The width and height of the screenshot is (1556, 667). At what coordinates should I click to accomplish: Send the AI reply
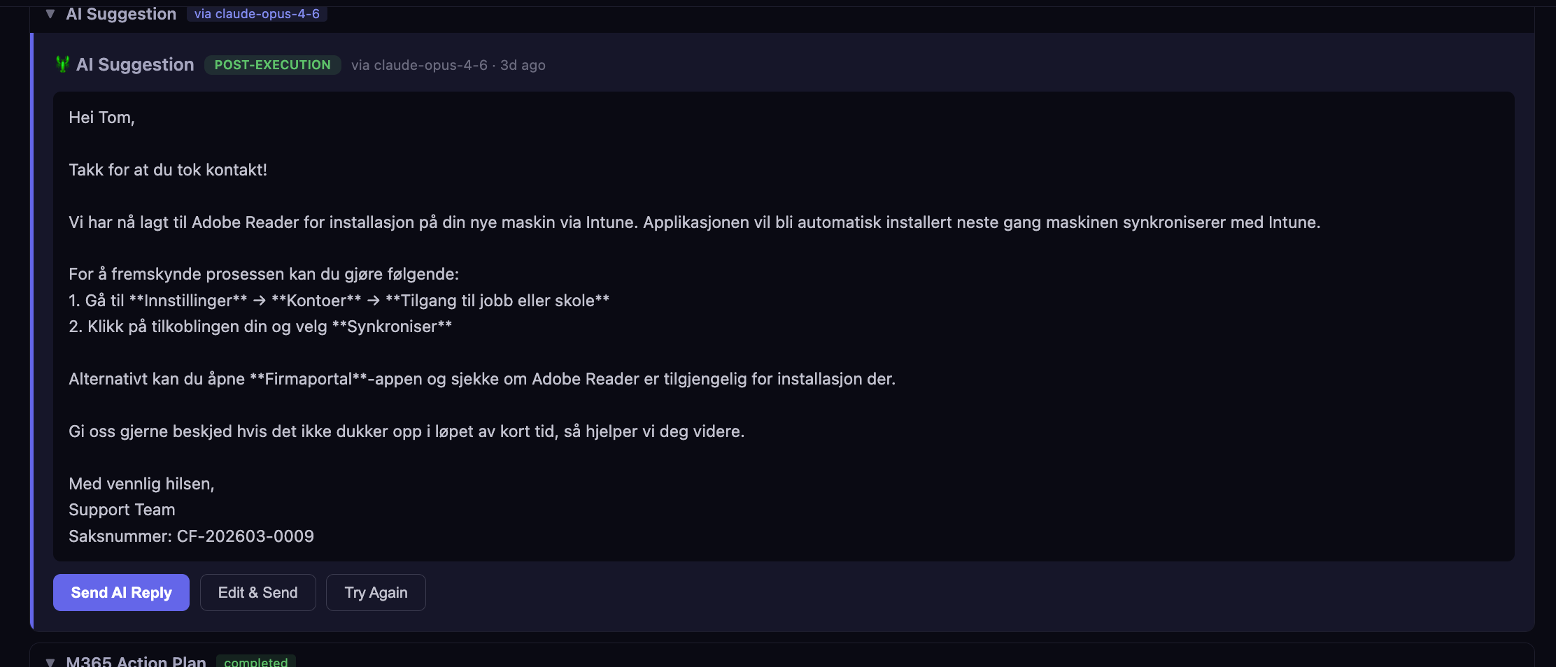point(120,592)
